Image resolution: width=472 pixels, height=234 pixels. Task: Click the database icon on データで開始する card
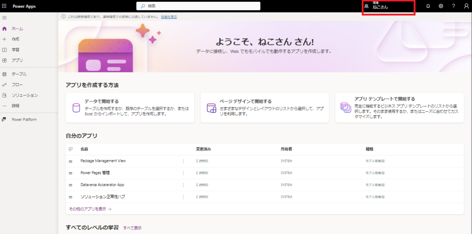[x=77, y=108]
